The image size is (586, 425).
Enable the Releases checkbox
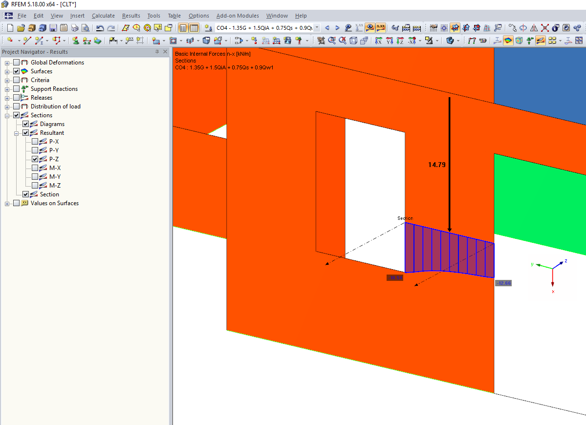17,98
